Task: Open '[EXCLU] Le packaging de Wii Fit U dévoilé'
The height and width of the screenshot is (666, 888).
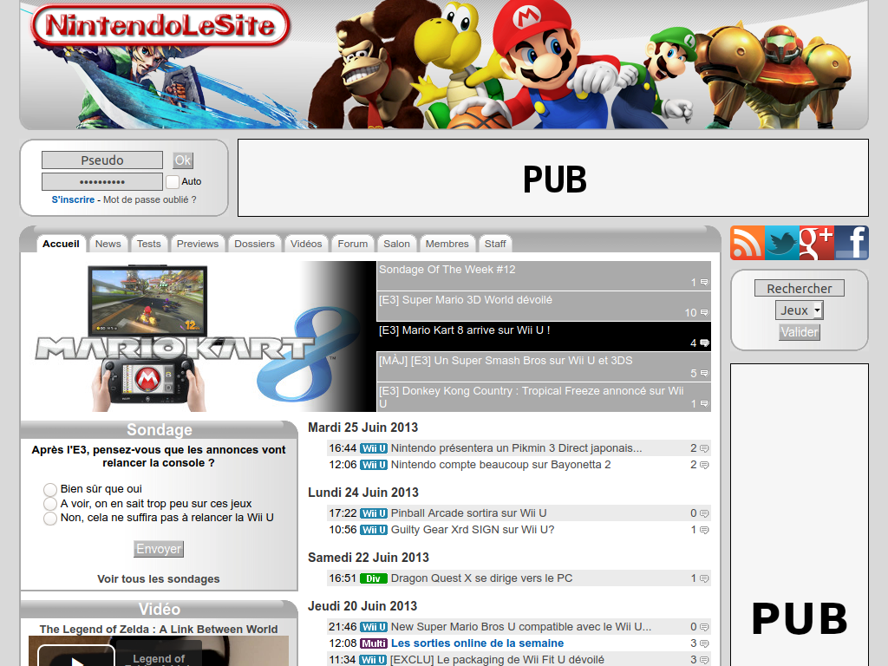Action: (x=497, y=660)
